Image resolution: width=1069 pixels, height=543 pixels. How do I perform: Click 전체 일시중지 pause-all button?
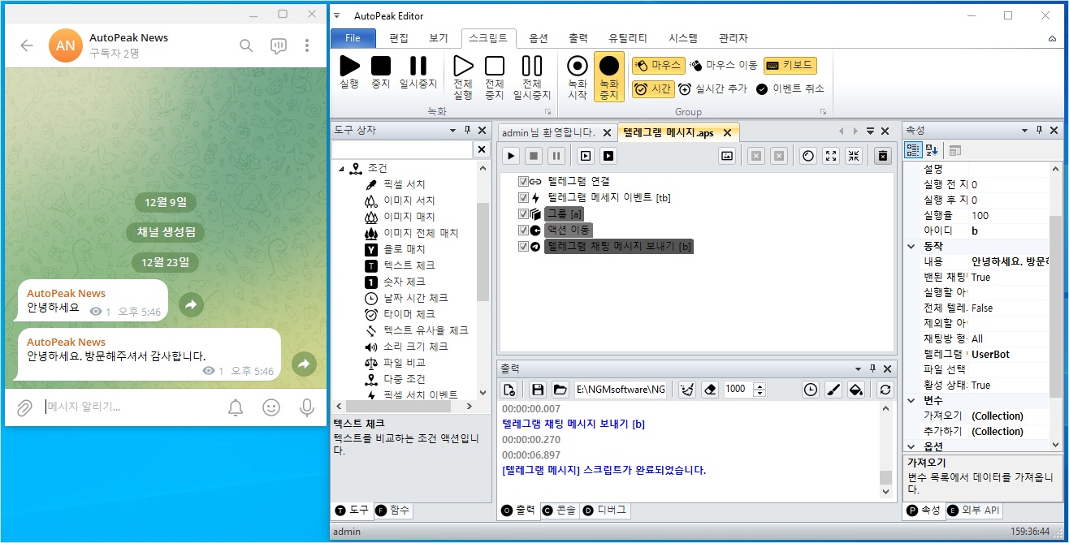[x=532, y=77]
